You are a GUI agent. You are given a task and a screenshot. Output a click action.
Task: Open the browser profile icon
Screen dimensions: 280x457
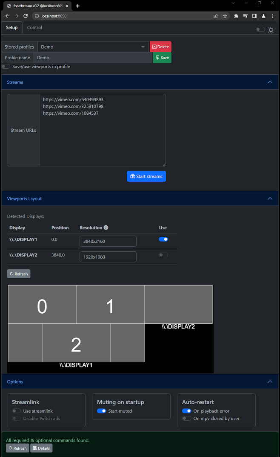[263, 16]
